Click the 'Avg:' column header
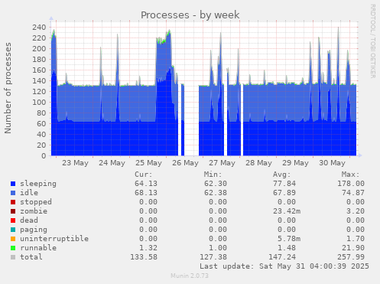The image size is (380, 284). [282, 175]
